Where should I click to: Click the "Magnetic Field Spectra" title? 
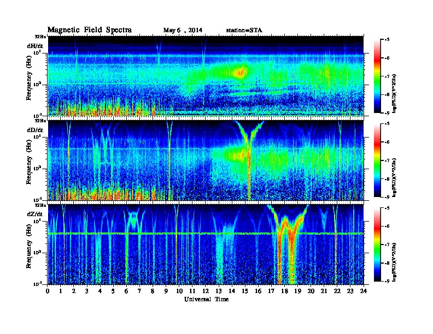pyautogui.click(x=90, y=30)
